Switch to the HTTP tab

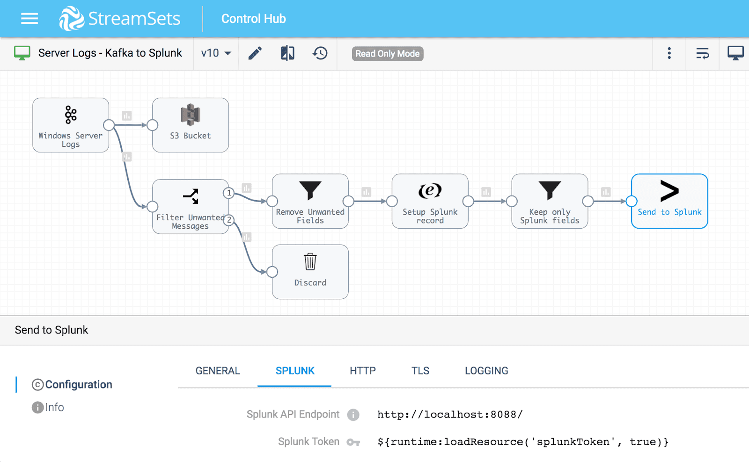pos(362,370)
